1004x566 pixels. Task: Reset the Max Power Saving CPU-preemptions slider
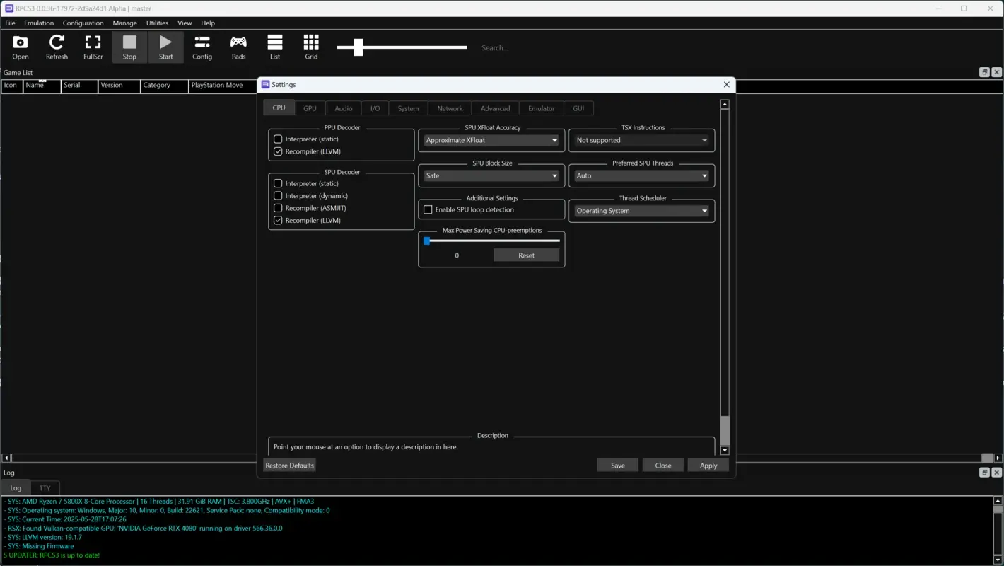click(x=526, y=255)
